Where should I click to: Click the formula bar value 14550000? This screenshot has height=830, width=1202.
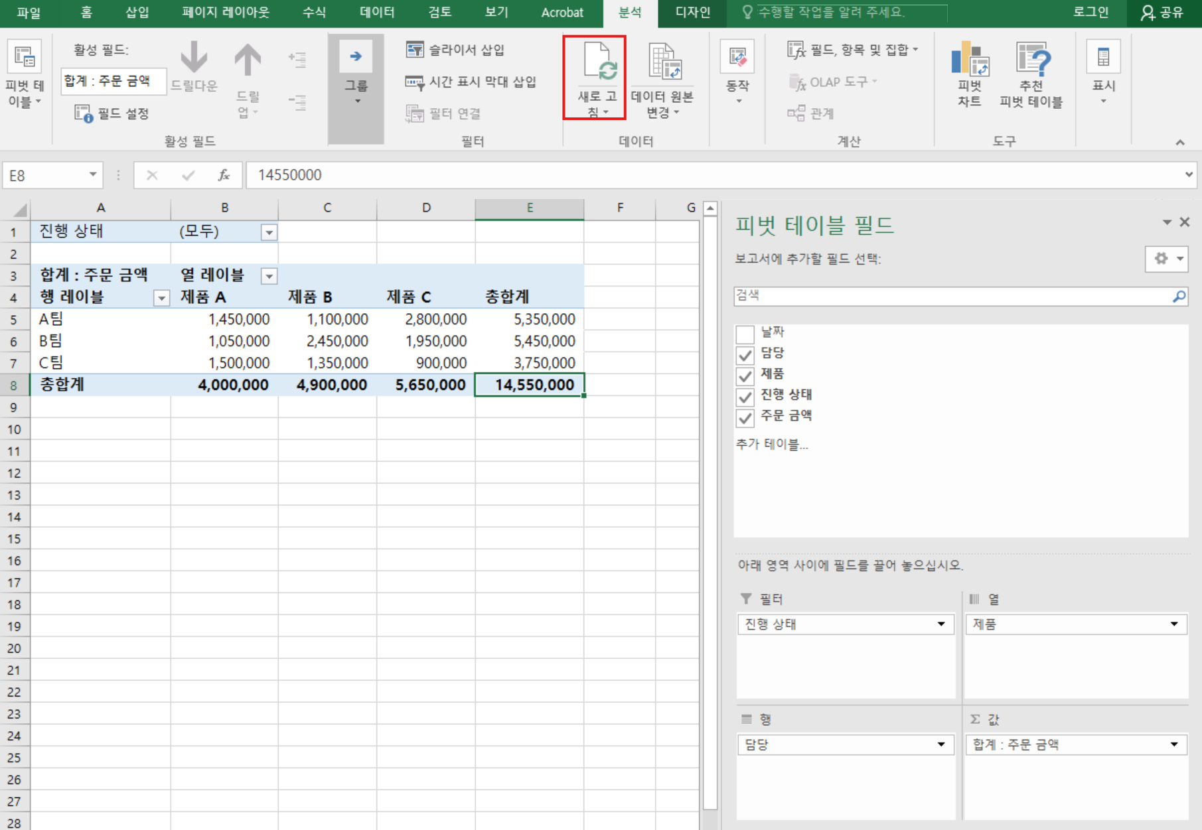tap(290, 175)
